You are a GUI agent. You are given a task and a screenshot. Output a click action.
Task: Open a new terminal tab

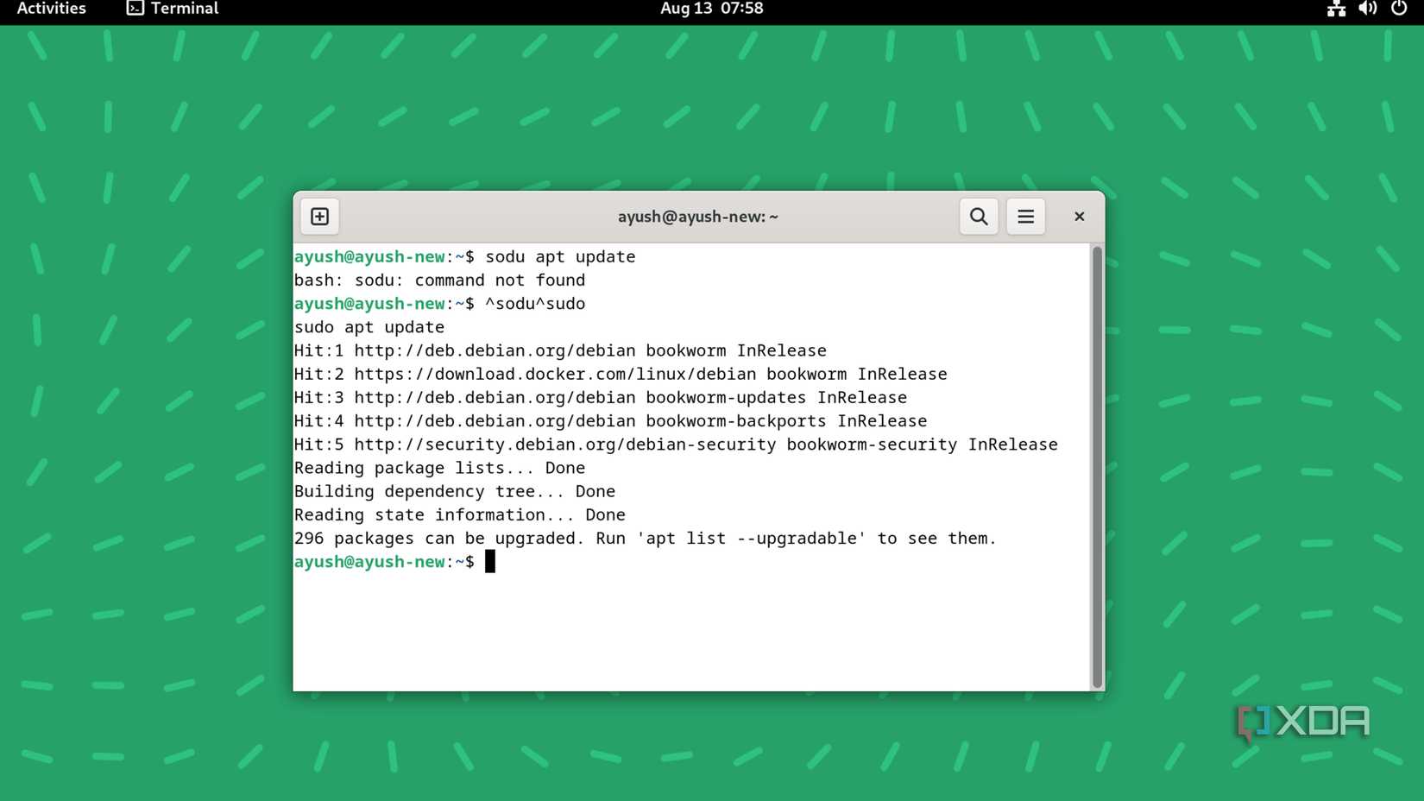(318, 216)
